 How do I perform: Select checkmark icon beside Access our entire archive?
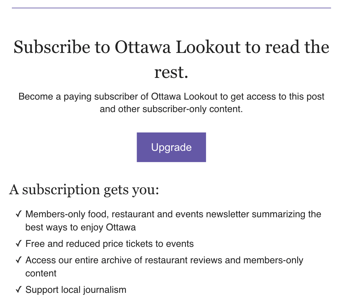pos(19,260)
